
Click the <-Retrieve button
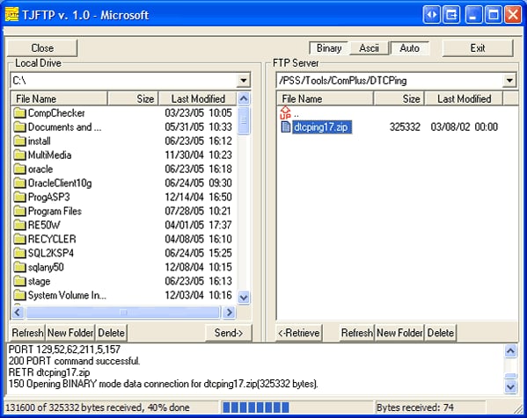(x=299, y=333)
